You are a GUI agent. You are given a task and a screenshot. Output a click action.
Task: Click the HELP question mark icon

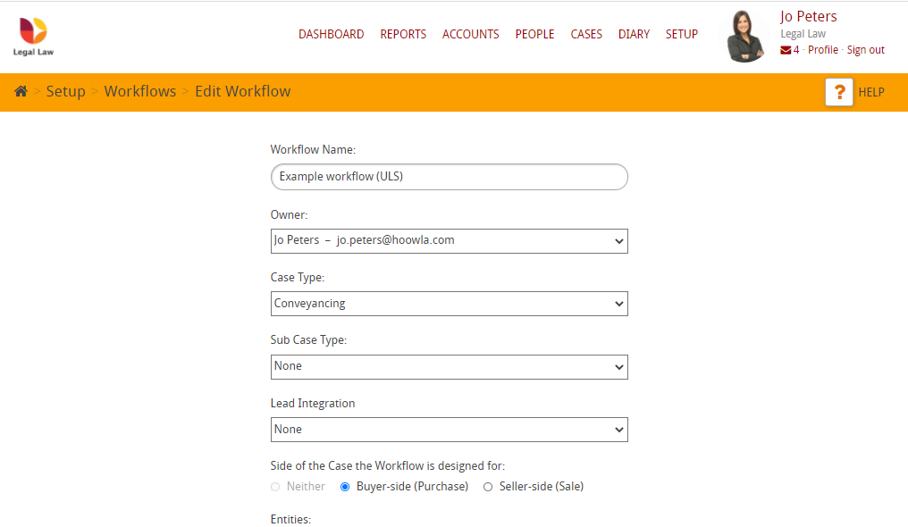[x=838, y=92]
